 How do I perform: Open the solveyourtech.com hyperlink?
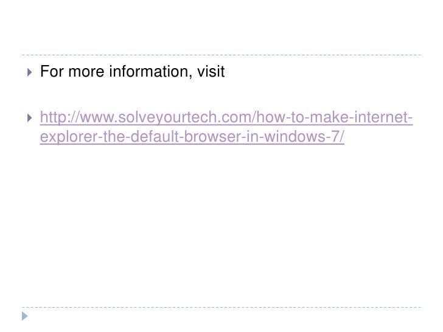click(226, 127)
